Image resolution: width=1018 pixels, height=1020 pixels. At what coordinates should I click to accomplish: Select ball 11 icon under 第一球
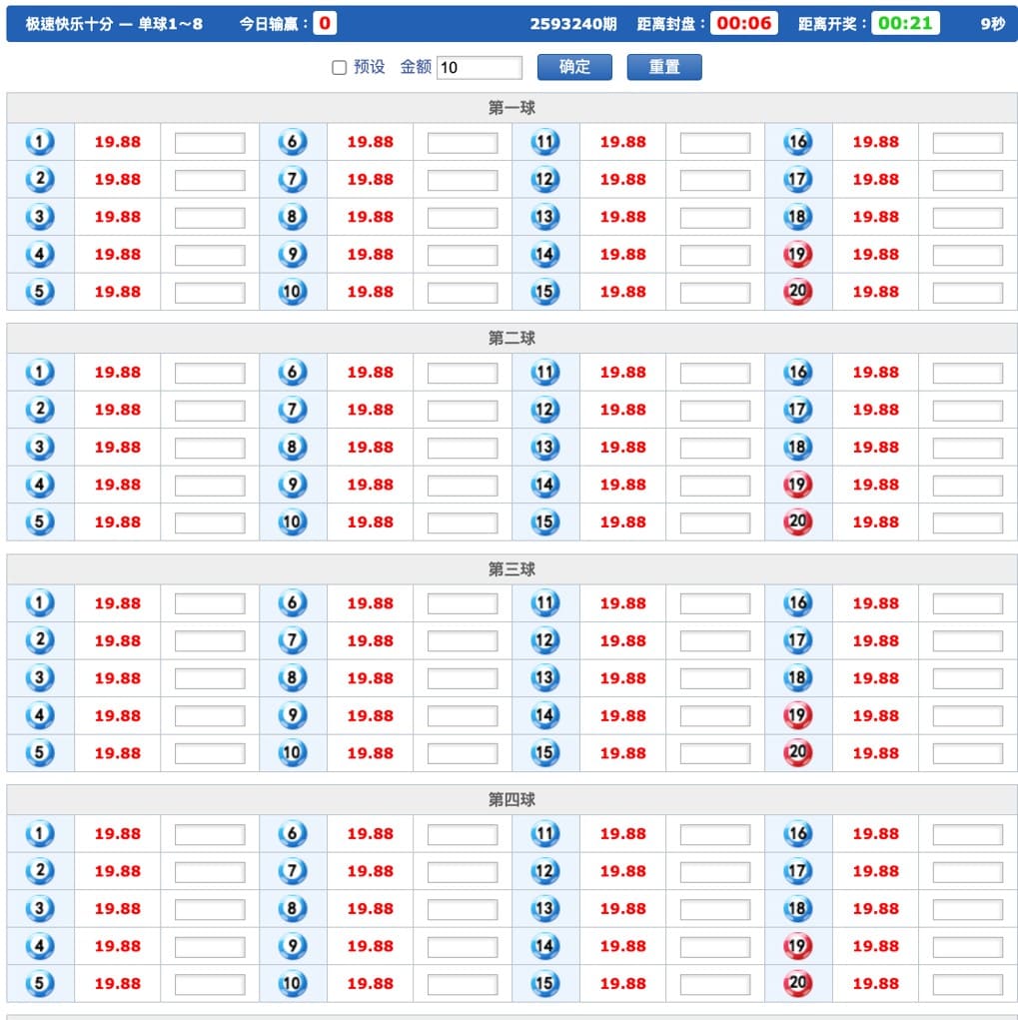(x=545, y=142)
